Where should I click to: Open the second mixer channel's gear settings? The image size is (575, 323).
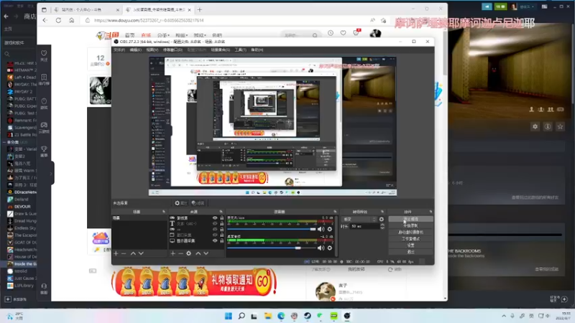[x=330, y=248]
